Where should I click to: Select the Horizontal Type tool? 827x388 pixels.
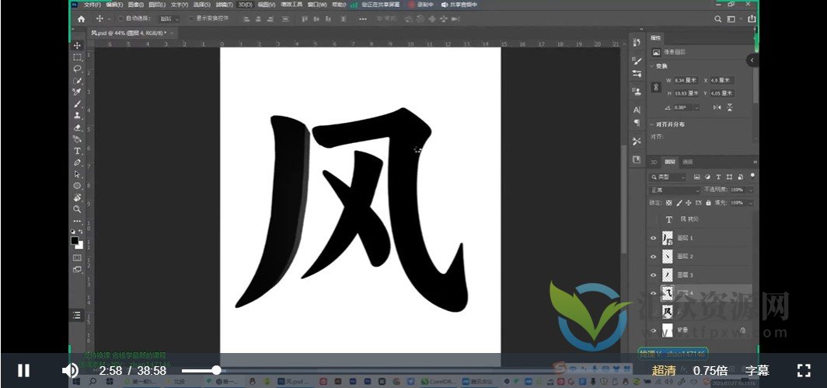(x=77, y=151)
